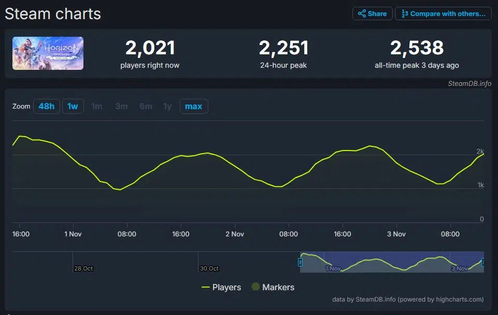Click the Zoom label
Viewport: 498px width, 315px height.
click(21, 106)
